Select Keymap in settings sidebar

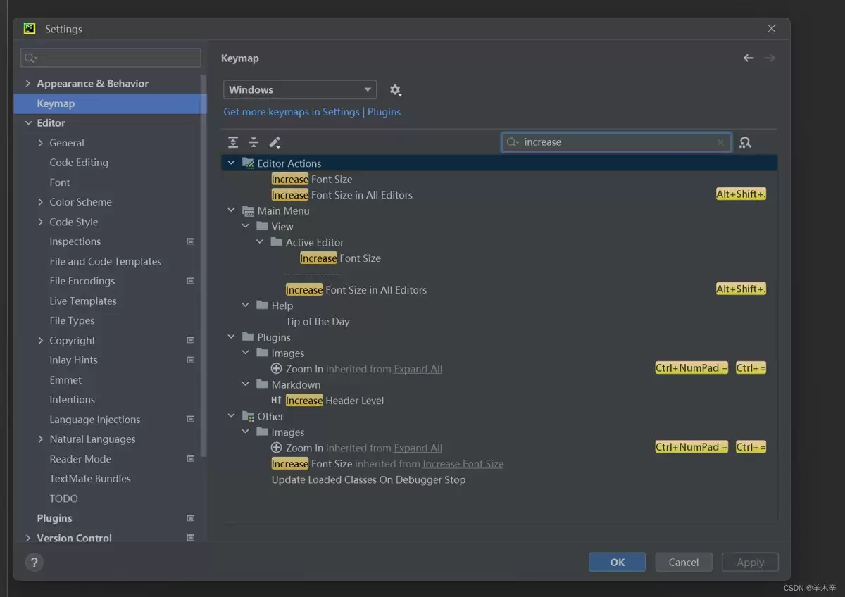point(110,103)
